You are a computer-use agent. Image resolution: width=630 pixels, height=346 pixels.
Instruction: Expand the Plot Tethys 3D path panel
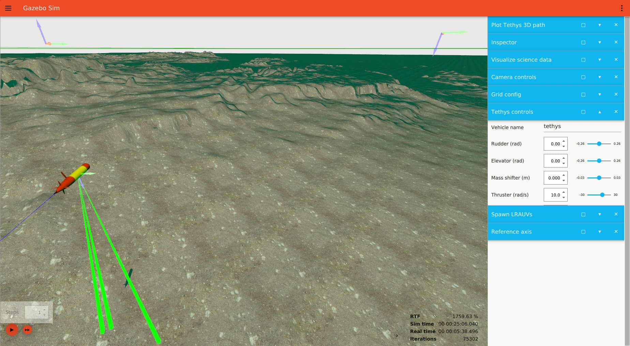point(600,25)
